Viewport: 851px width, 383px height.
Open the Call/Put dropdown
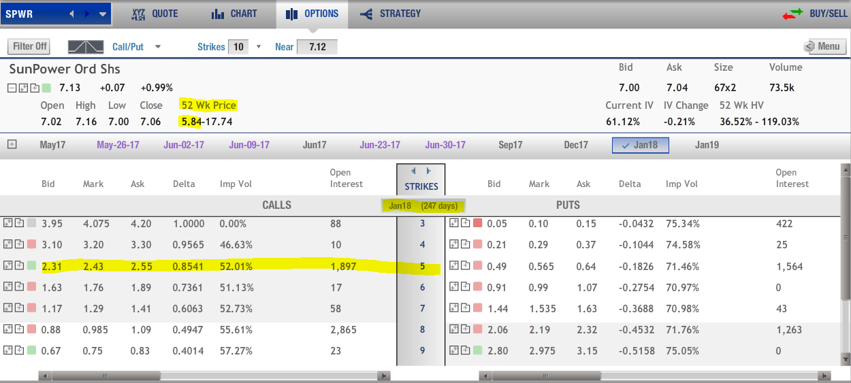pos(158,47)
